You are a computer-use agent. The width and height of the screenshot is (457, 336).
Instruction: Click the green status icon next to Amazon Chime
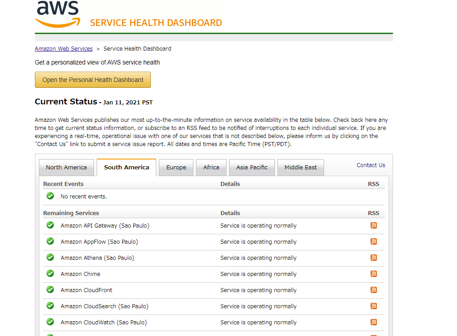tap(50, 273)
